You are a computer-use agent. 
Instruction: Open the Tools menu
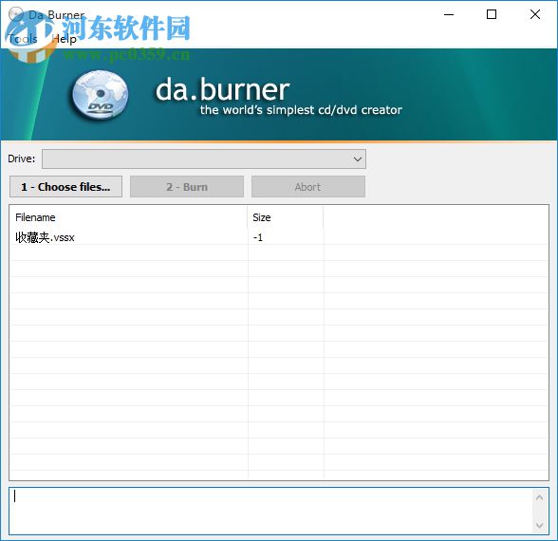click(23, 38)
